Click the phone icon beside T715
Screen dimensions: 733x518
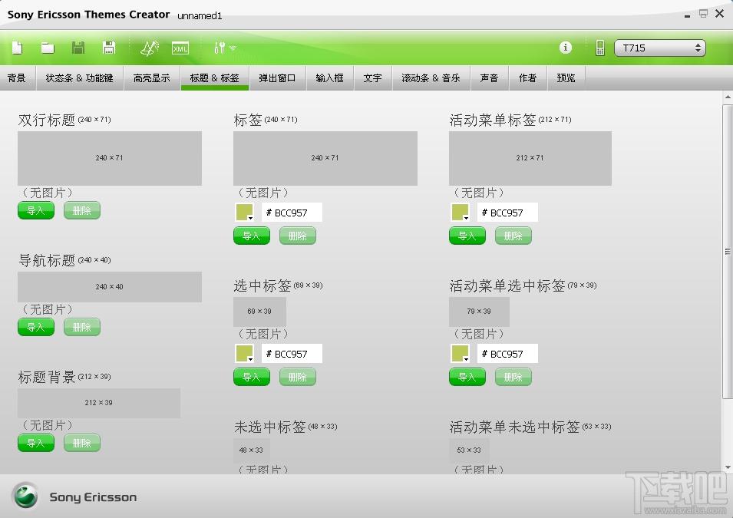point(599,48)
